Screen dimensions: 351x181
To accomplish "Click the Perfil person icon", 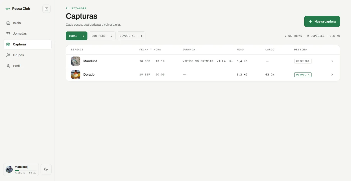I will click(x=8, y=66).
